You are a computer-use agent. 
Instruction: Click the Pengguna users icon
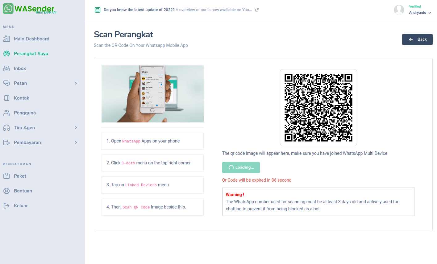[x=6, y=113]
